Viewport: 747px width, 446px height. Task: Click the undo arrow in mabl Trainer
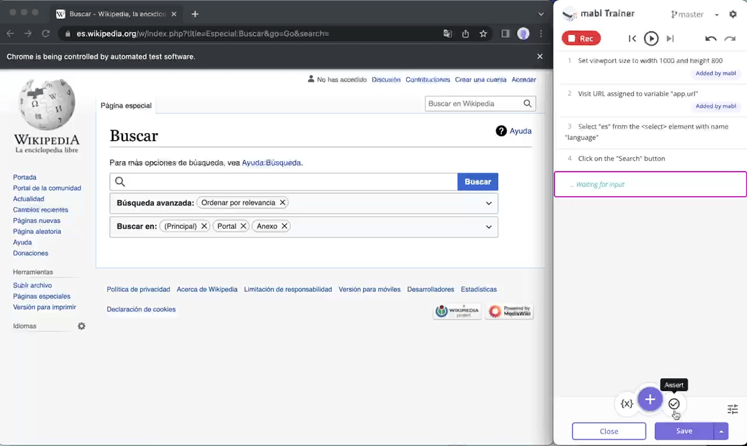(710, 39)
